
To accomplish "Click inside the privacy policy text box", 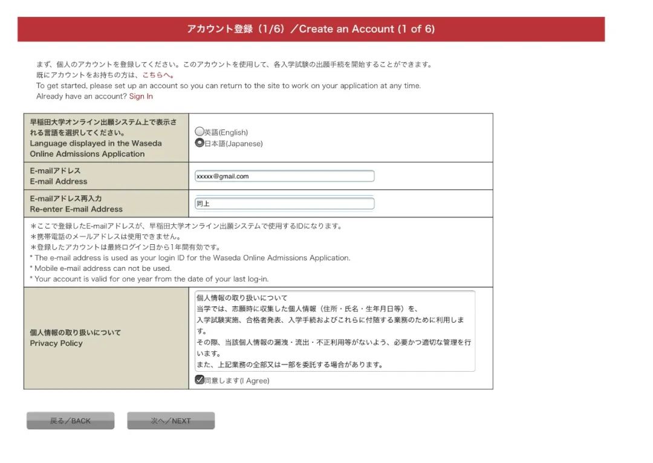I will [x=335, y=331].
